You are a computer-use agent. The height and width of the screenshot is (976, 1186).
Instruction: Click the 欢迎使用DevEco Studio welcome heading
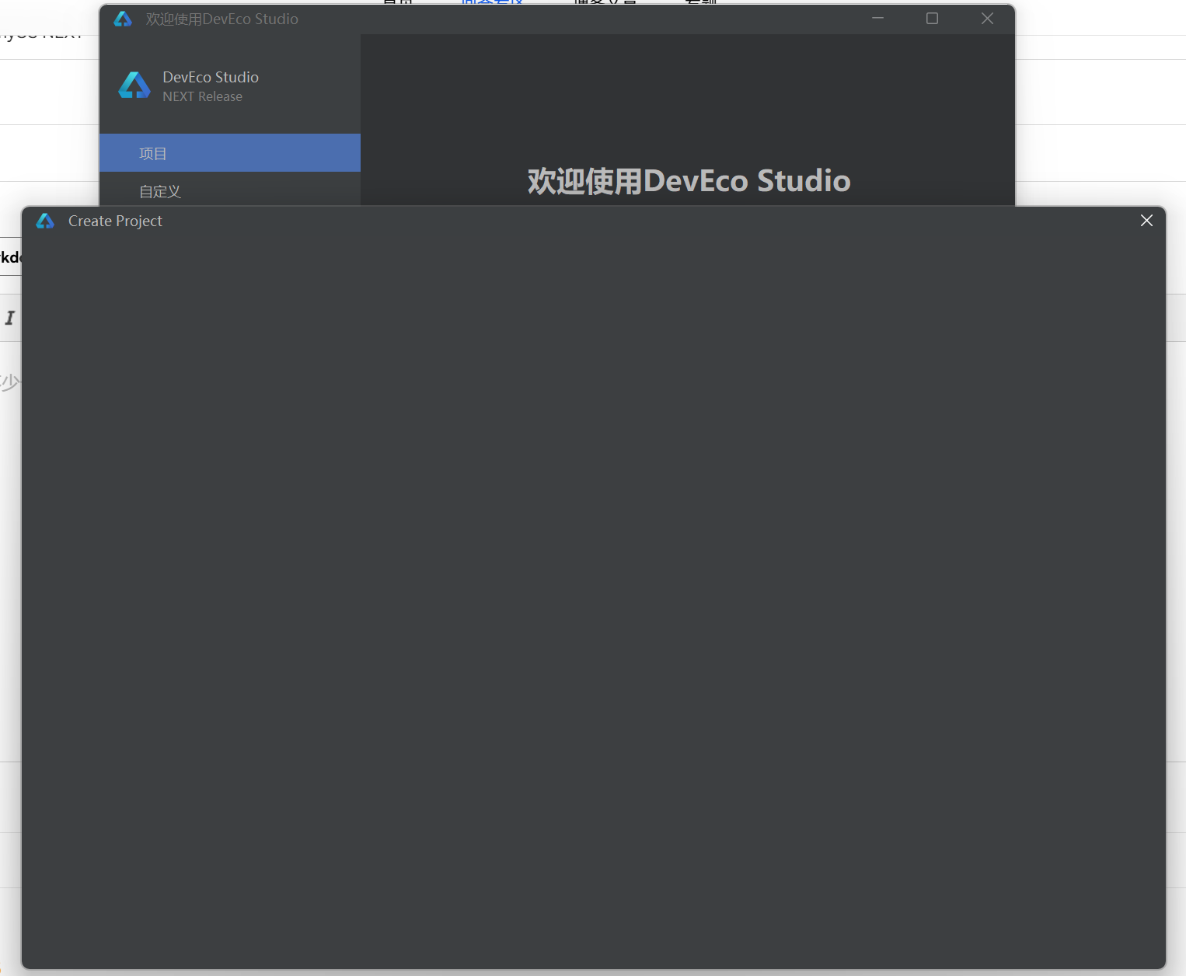[x=689, y=181]
